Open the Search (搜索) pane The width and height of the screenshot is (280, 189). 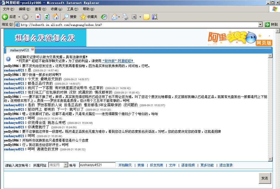pos(70,17)
